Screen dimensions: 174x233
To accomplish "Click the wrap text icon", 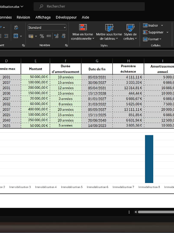I will 16,27.
